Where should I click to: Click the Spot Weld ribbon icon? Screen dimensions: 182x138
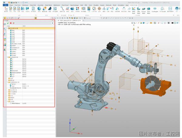tap(148, 9)
